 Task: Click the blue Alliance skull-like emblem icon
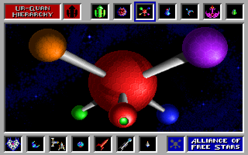click(176, 144)
